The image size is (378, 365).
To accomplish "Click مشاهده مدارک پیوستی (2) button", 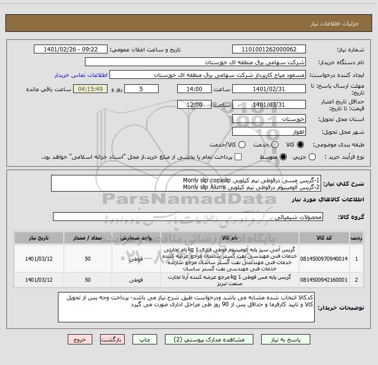I will 209,340.
